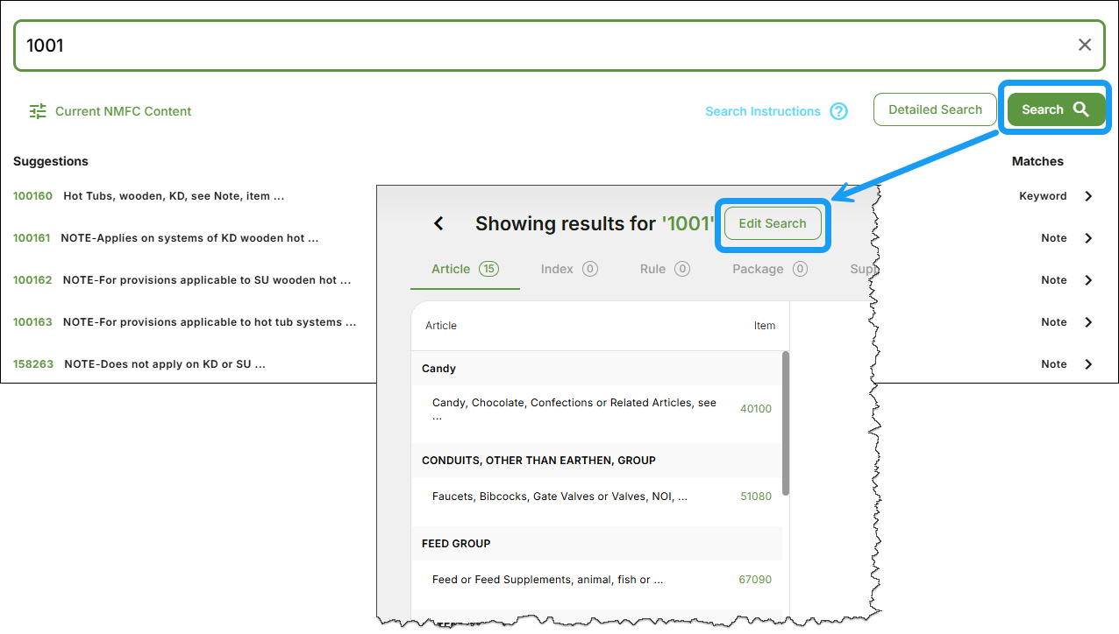Click into the search input containing 1001
Screen dimensions: 1119x634
526,46
